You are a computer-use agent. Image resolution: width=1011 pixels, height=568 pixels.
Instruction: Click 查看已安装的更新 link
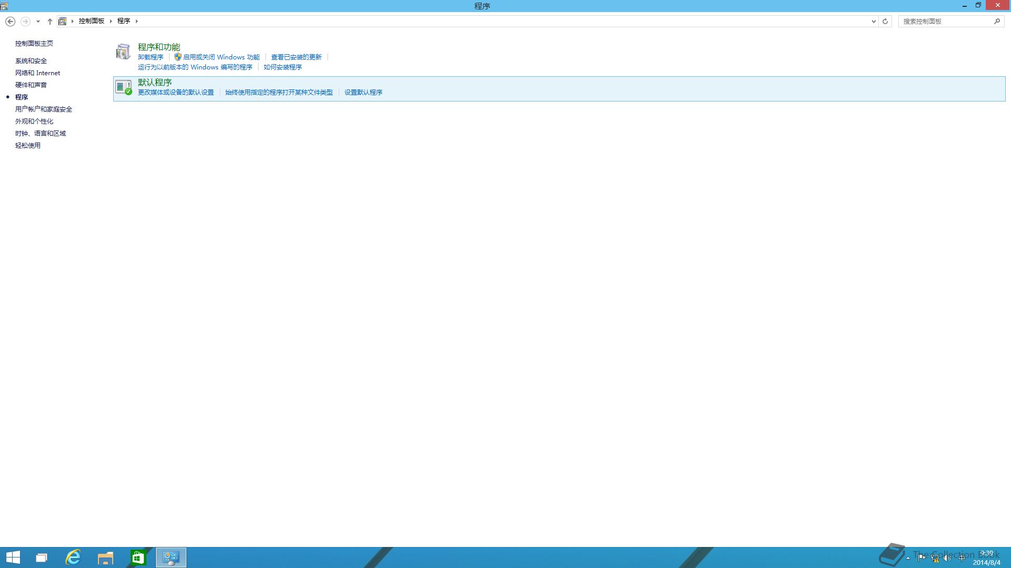[x=296, y=57]
